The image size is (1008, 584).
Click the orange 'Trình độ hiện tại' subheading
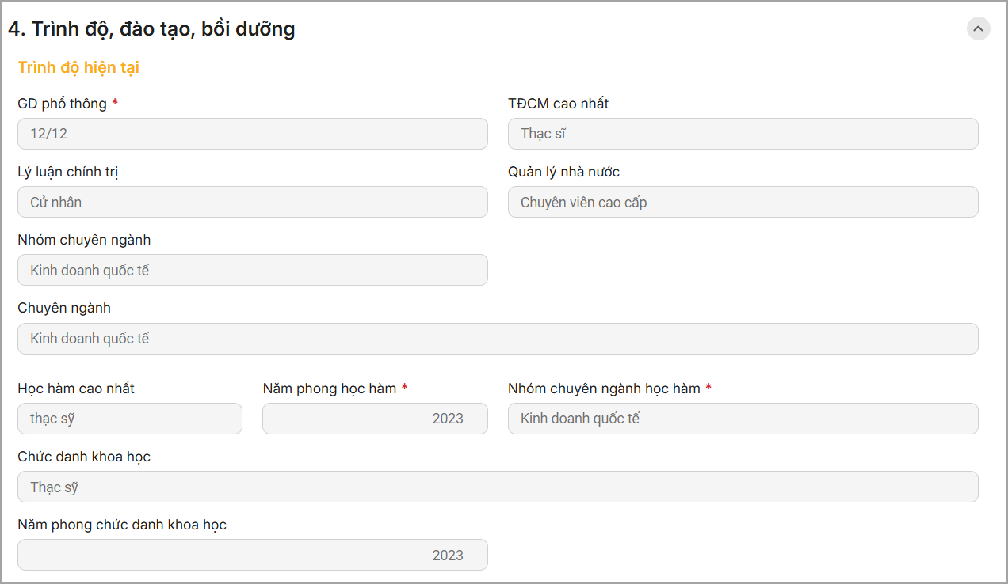78,67
